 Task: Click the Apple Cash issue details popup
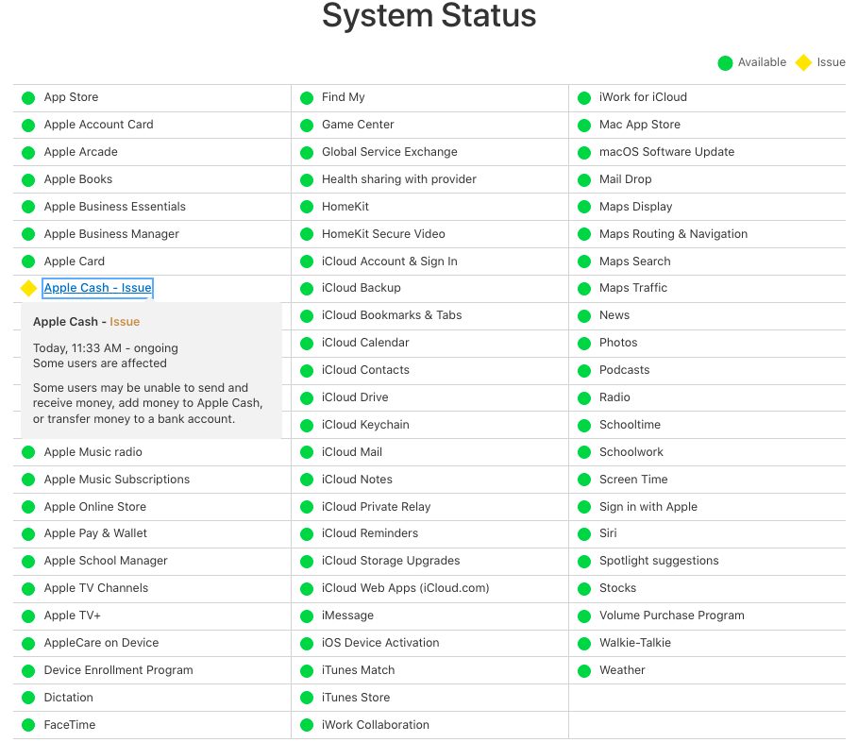(151, 371)
